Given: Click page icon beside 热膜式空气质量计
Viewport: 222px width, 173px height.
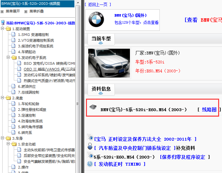Looking at the screenshot, I should (19, 80).
